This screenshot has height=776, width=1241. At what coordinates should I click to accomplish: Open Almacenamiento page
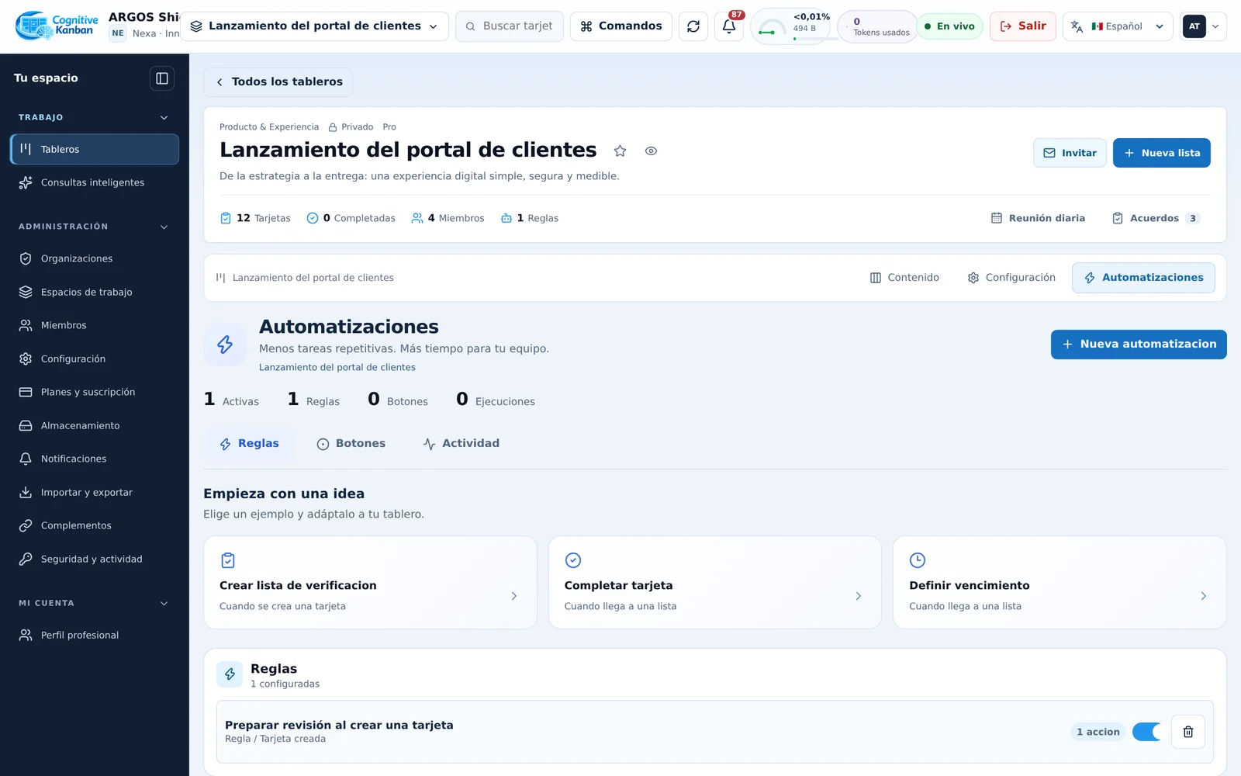click(94, 425)
